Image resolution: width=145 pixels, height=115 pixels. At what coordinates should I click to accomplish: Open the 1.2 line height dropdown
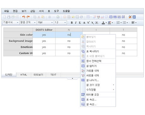coord(61,22)
